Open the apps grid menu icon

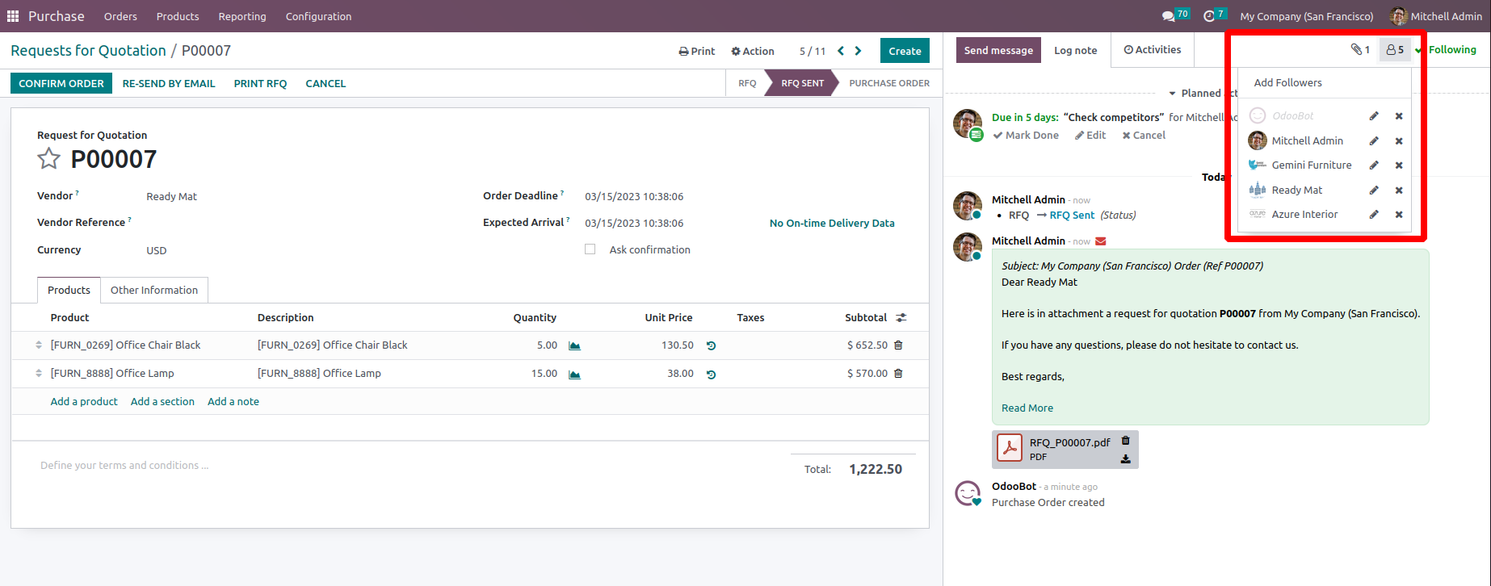[13, 16]
